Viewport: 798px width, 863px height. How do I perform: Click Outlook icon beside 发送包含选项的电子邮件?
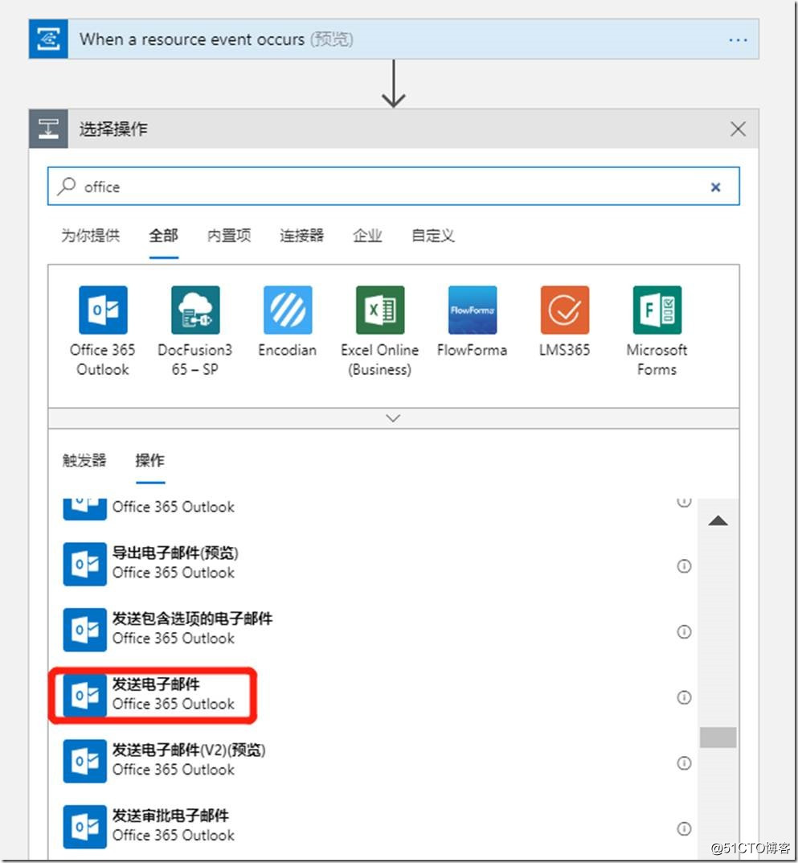[x=84, y=630]
